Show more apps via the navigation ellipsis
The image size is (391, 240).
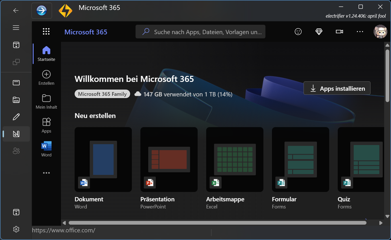46,173
